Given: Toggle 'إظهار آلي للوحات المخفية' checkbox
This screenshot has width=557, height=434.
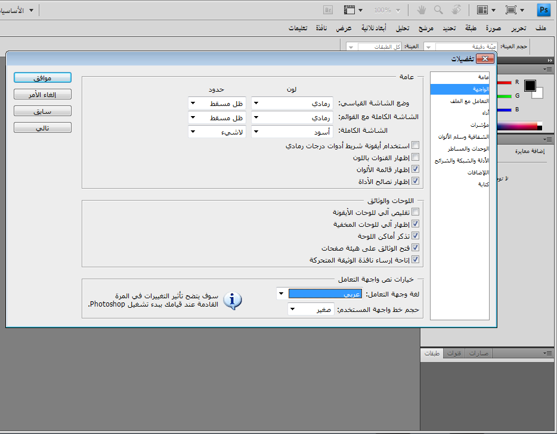Looking at the screenshot, I should tap(415, 224).
